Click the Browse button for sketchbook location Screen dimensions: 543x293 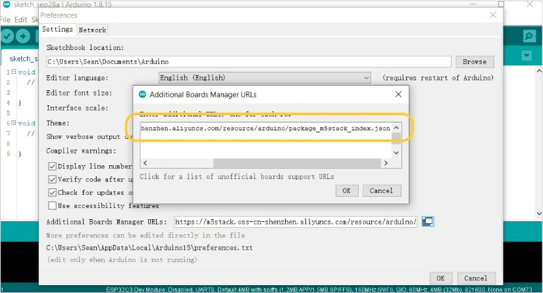pos(475,62)
